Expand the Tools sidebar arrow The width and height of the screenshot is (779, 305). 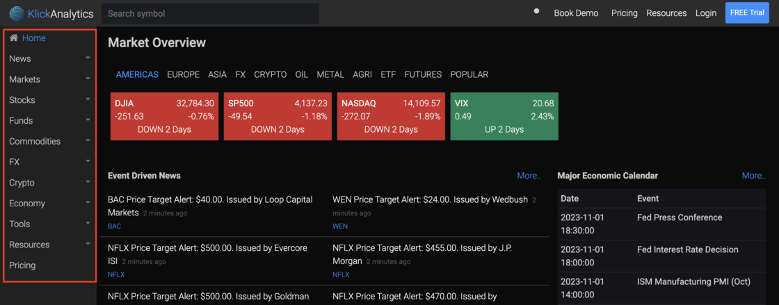[x=88, y=223]
